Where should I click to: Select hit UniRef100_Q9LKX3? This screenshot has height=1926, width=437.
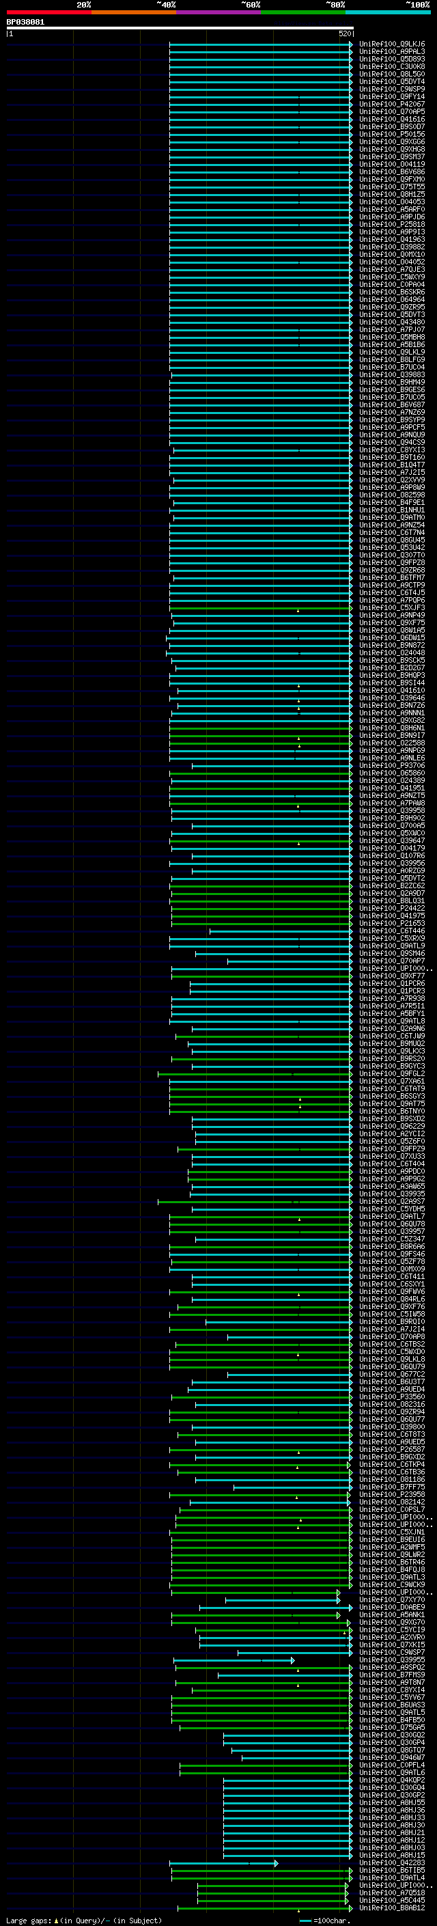(392, 1051)
